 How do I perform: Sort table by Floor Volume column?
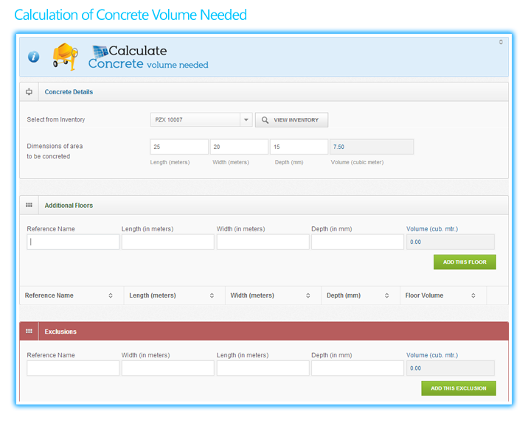(x=473, y=295)
